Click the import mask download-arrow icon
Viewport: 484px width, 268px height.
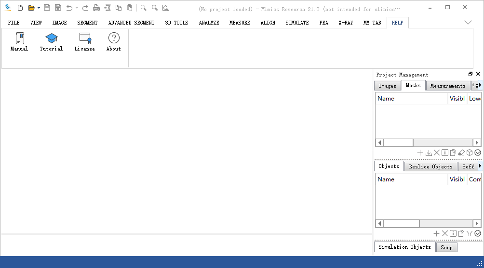click(x=429, y=153)
